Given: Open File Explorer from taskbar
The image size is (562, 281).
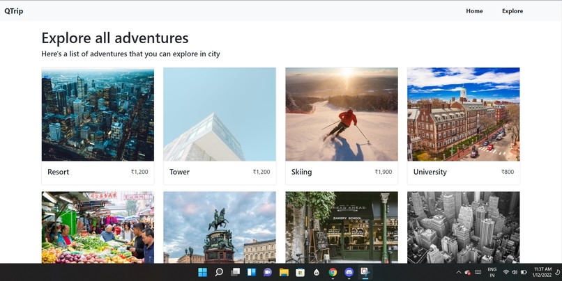Looking at the screenshot, I should (x=284, y=273).
